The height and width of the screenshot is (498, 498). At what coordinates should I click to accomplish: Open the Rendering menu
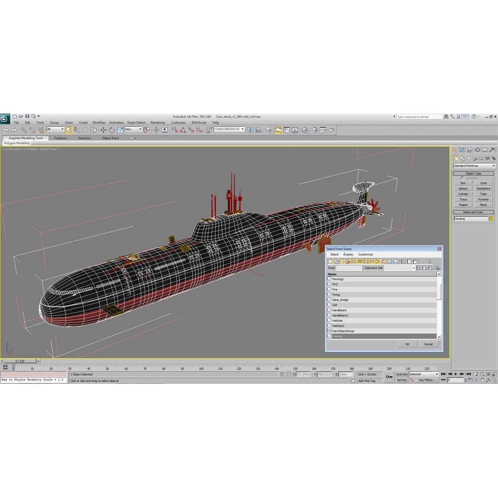pos(158,123)
